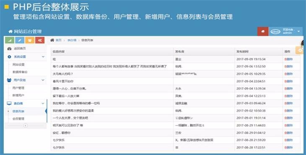Delete the row dated 2017-09-01 19:31:14

pos(288,118)
